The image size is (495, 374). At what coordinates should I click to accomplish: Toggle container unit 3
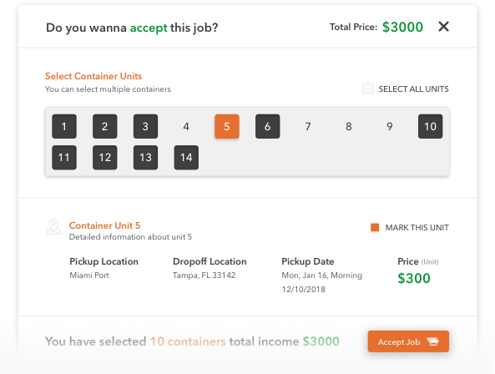pyautogui.click(x=145, y=126)
